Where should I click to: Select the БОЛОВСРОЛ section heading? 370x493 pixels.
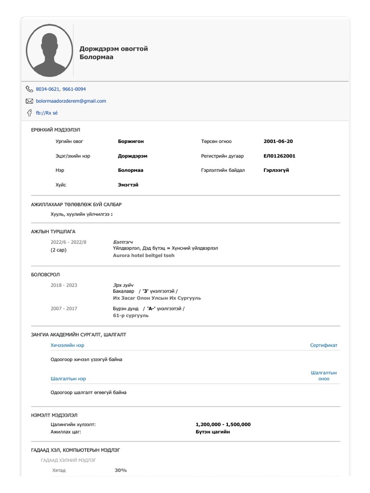(45, 274)
